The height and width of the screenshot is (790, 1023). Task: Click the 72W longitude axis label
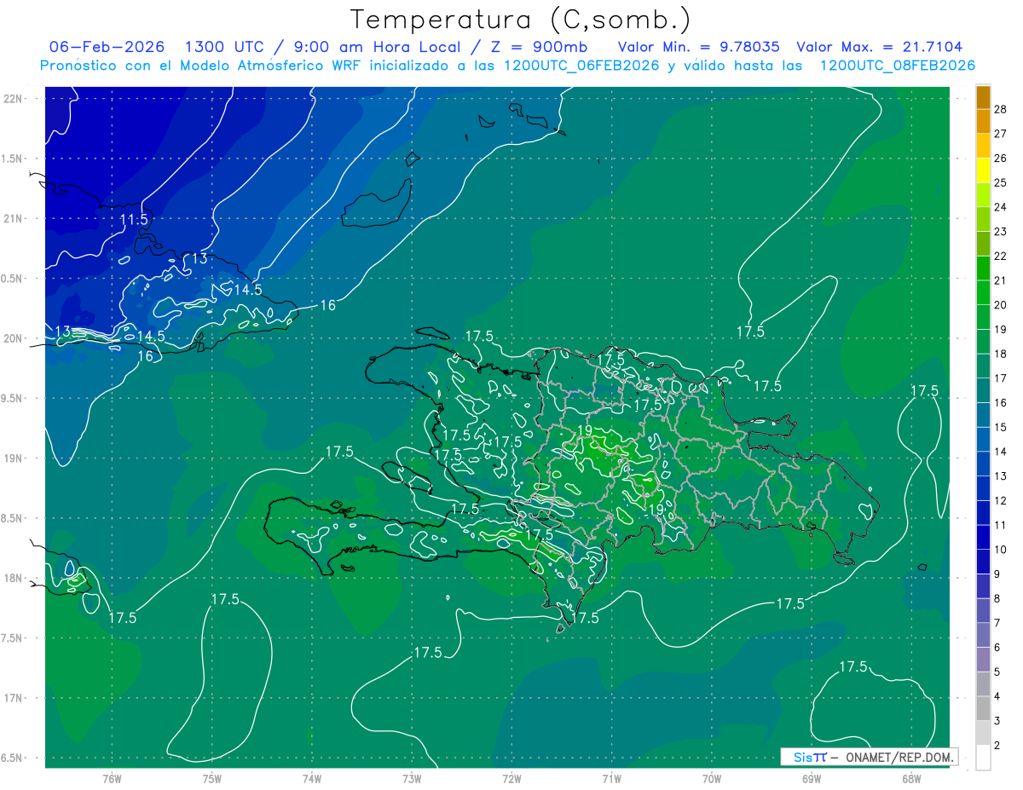[x=511, y=779]
